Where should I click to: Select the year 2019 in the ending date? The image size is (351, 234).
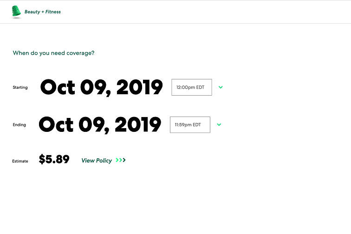(138, 124)
